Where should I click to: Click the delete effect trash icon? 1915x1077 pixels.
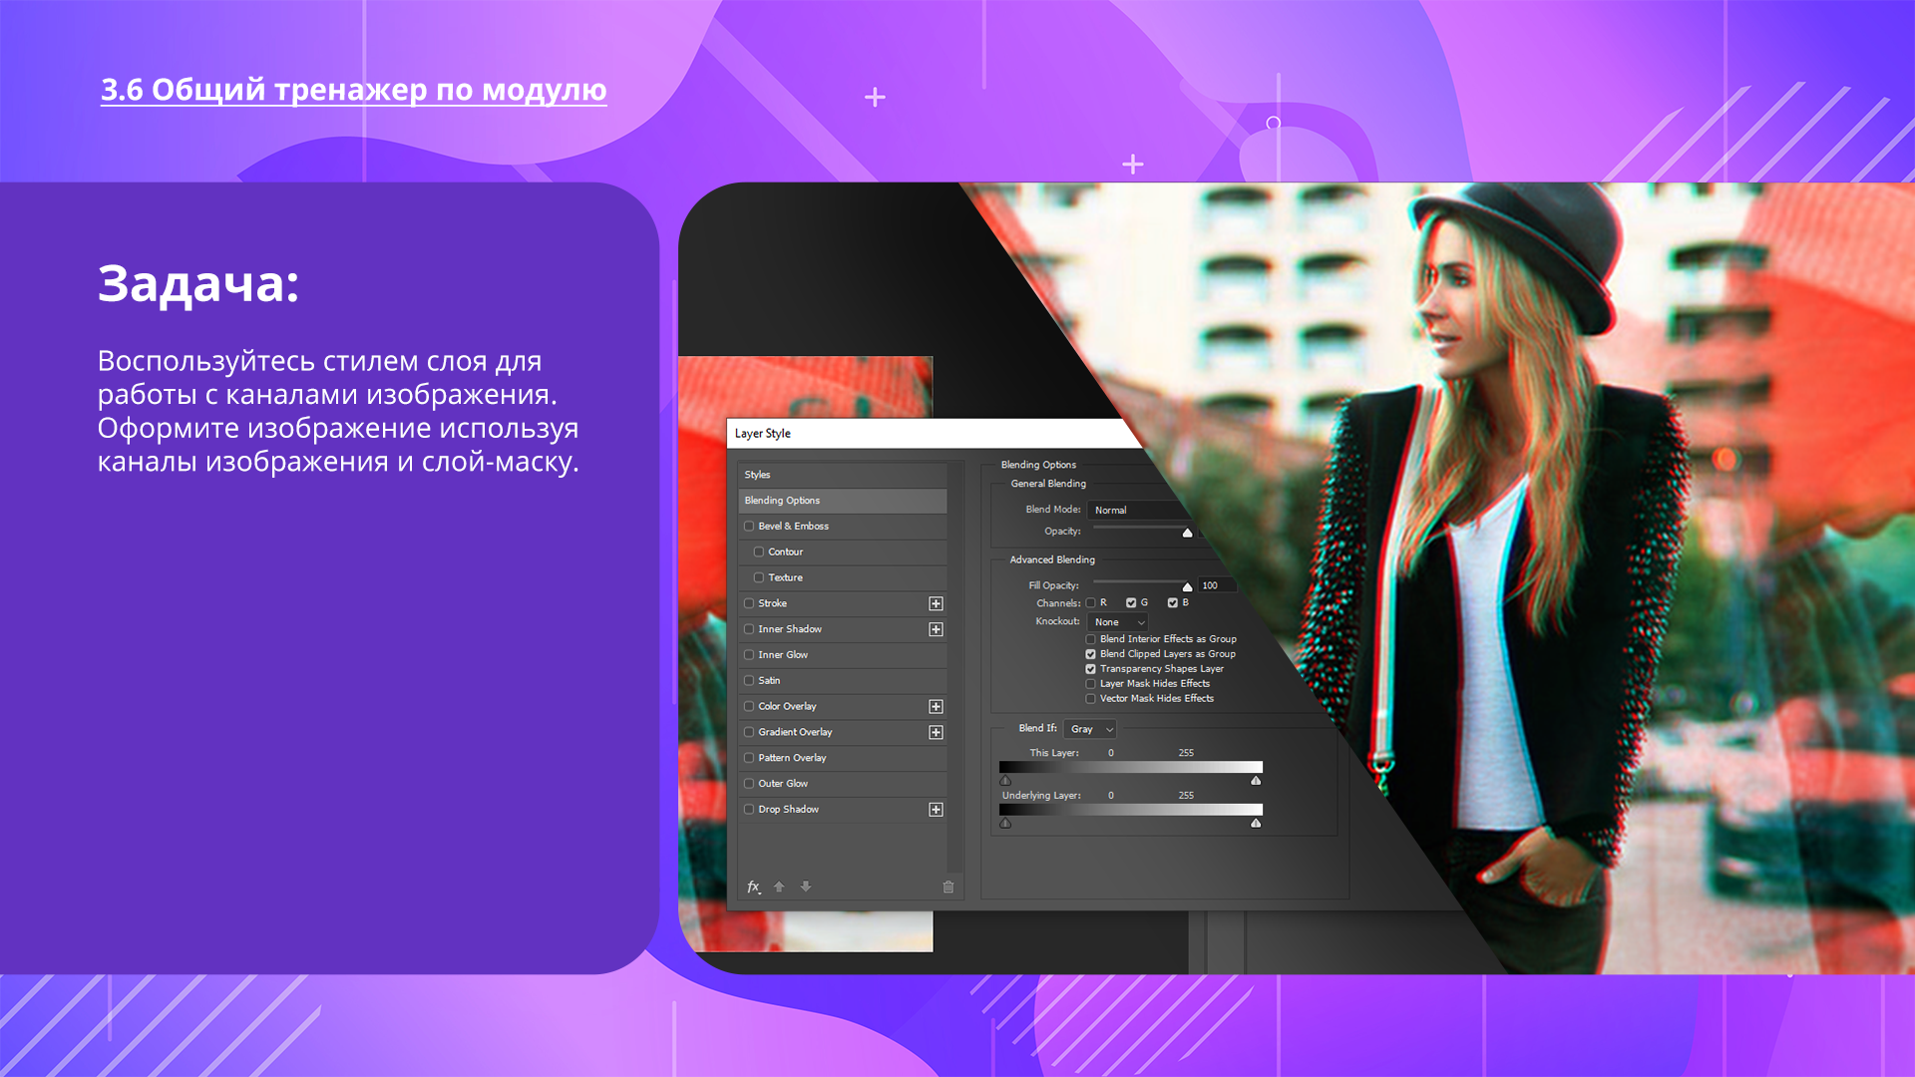click(949, 887)
